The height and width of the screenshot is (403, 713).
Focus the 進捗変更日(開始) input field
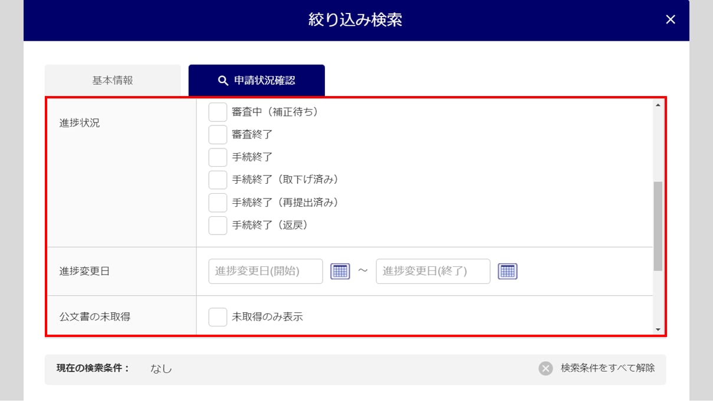265,271
